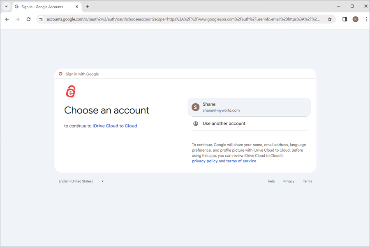Bookmark this page with the star icon
Screen dimensions: 370x247
tap(330, 19)
